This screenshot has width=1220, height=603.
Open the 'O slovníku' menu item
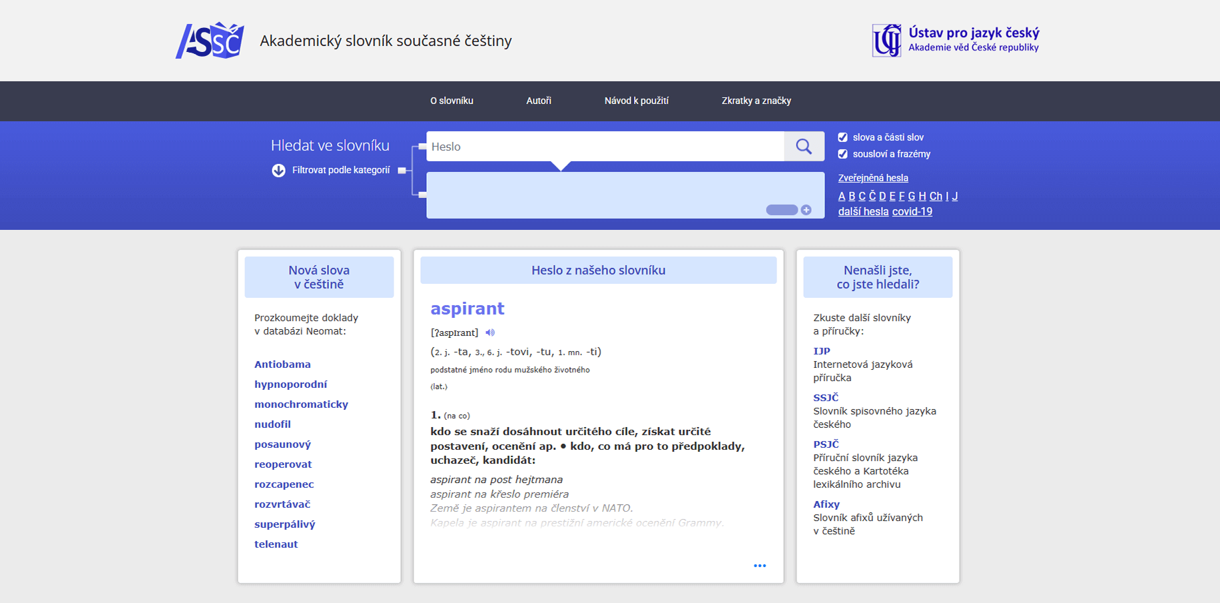452,101
